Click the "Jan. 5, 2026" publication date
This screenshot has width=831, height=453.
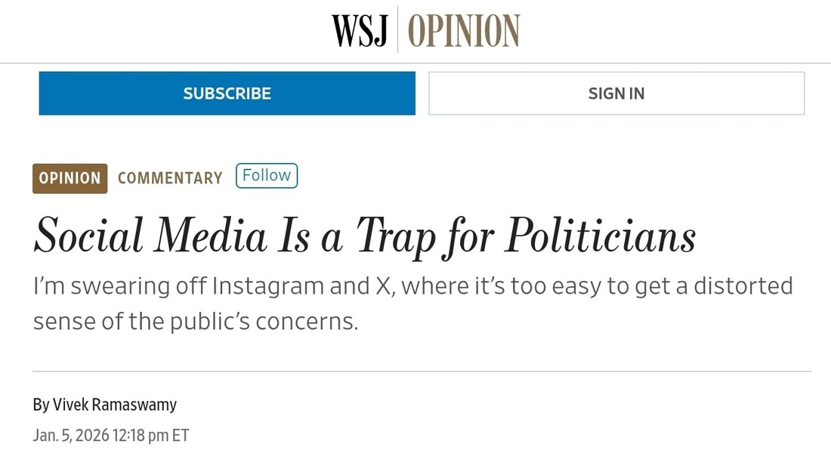point(72,436)
